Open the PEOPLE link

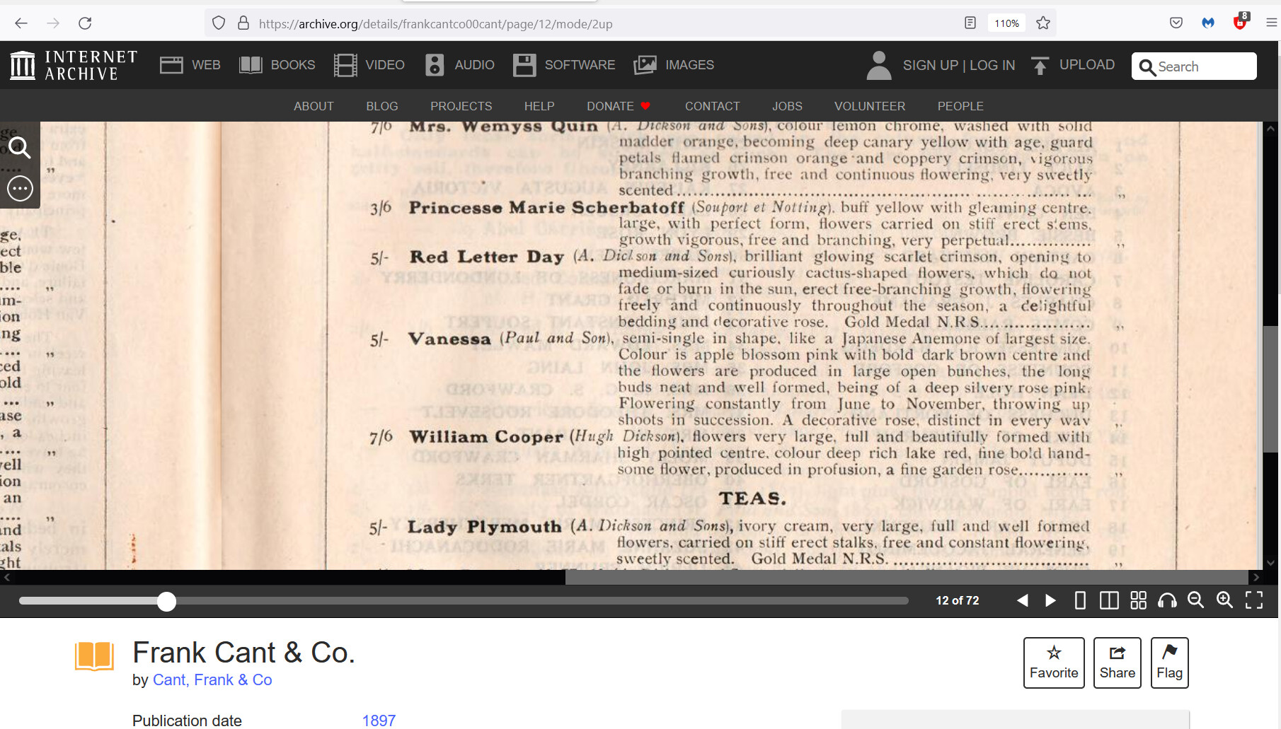[x=960, y=106]
